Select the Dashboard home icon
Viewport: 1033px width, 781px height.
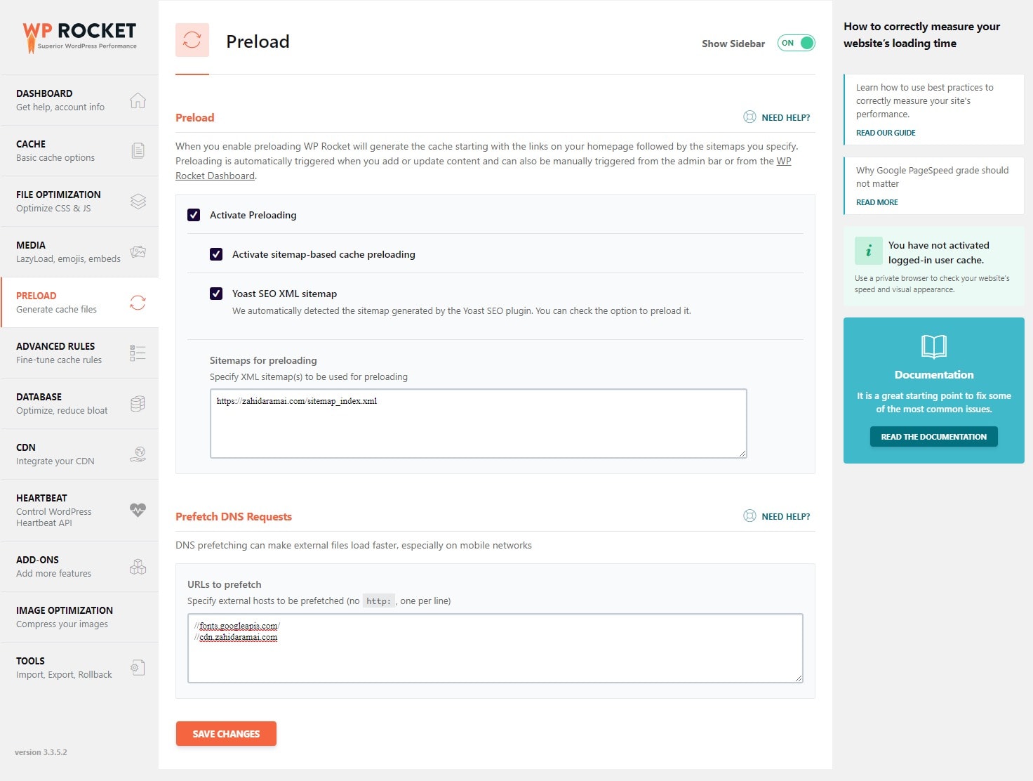(138, 100)
